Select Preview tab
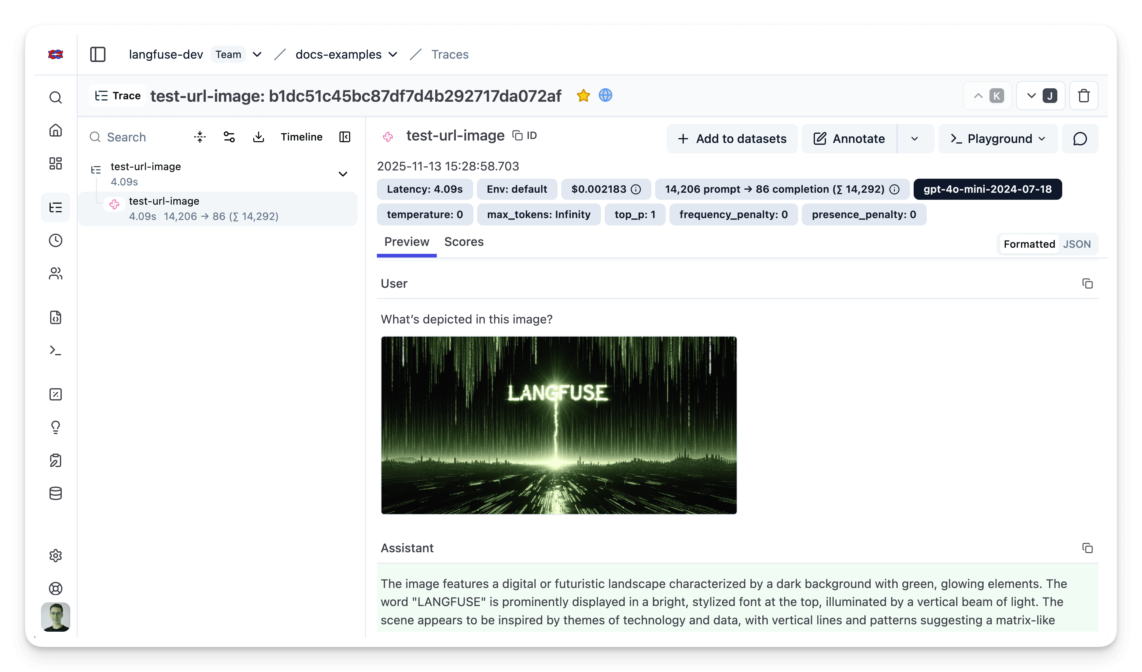This screenshot has height=672, width=1142. click(407, 242)
